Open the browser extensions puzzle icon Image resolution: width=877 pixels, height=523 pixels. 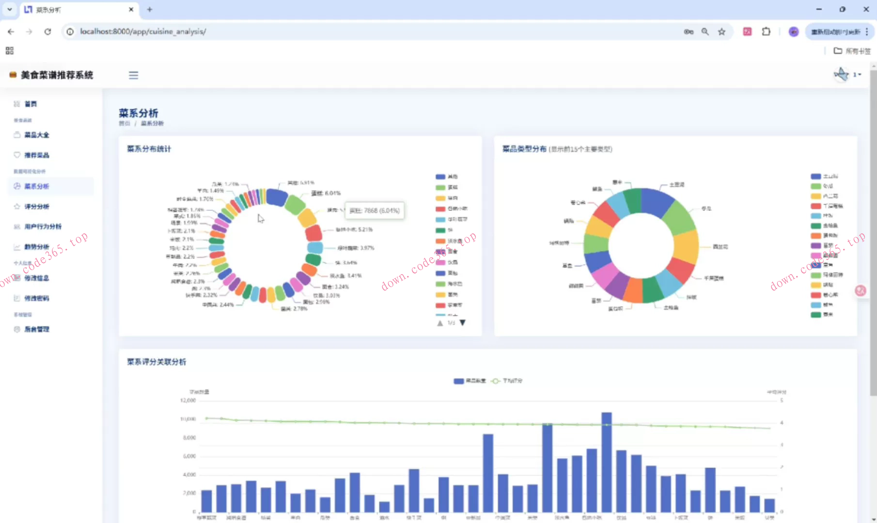click(766, 31)
